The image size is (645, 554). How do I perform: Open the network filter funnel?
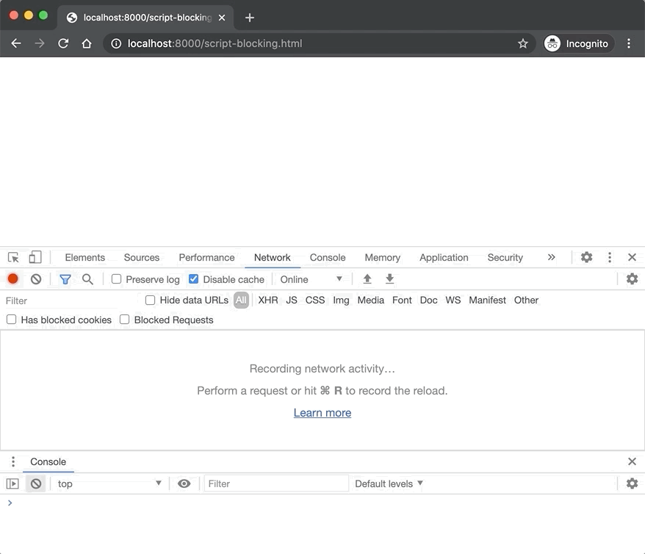point(65,278)
